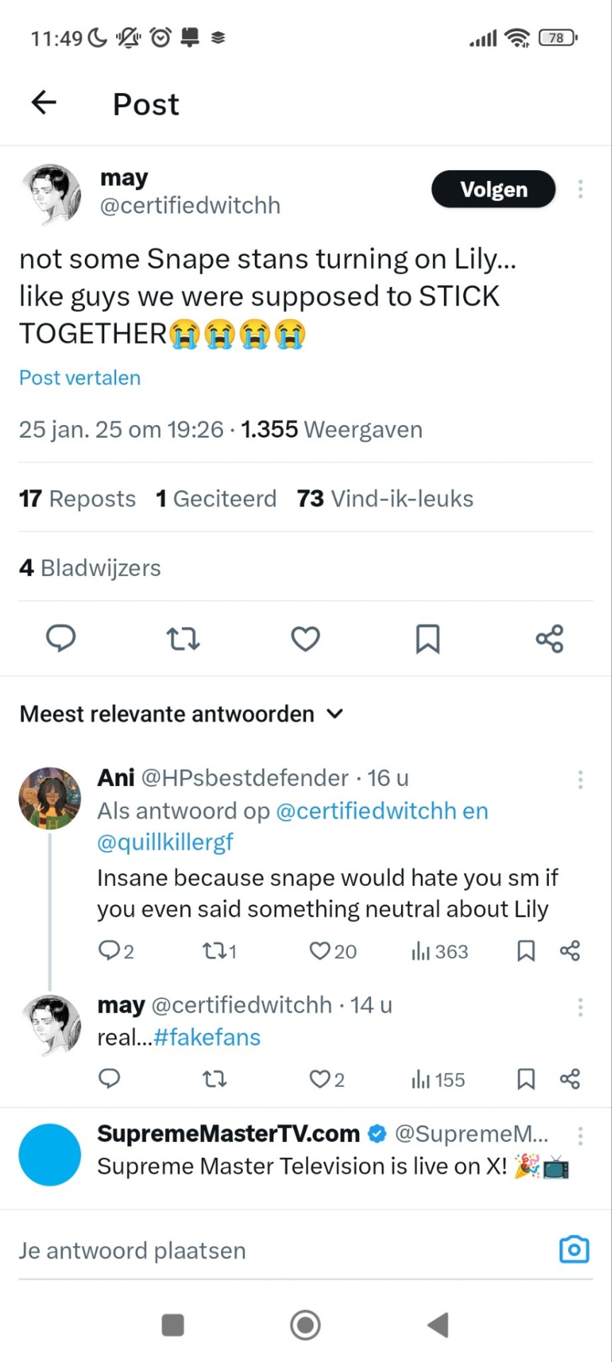Open the more options menu on Ani's reply
The width and height of the screenshot is (612, 1362).
(580, 780)
